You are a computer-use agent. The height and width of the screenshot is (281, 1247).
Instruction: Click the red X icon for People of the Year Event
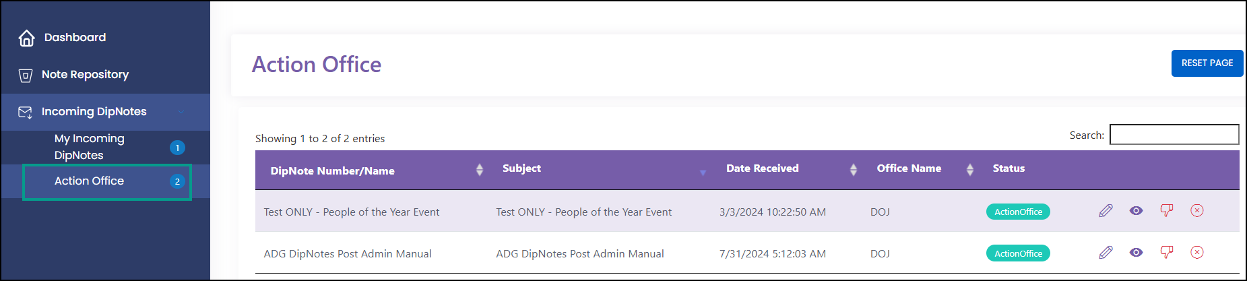1197,210
